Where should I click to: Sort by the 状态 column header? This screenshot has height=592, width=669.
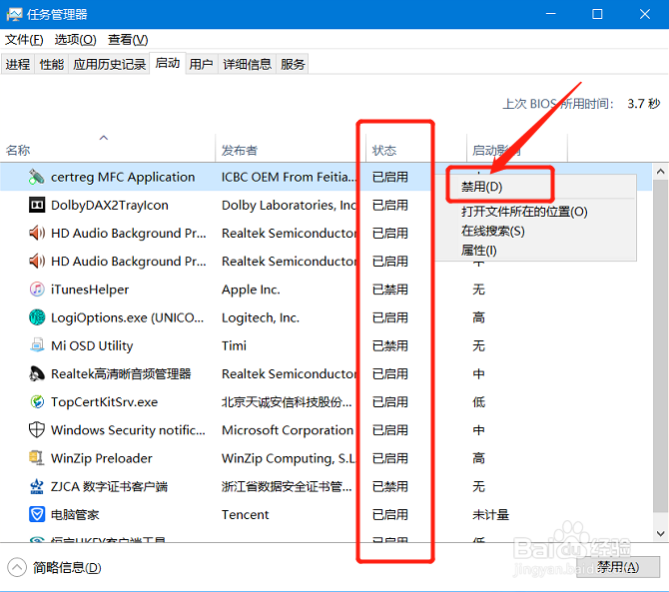point(416,150)
